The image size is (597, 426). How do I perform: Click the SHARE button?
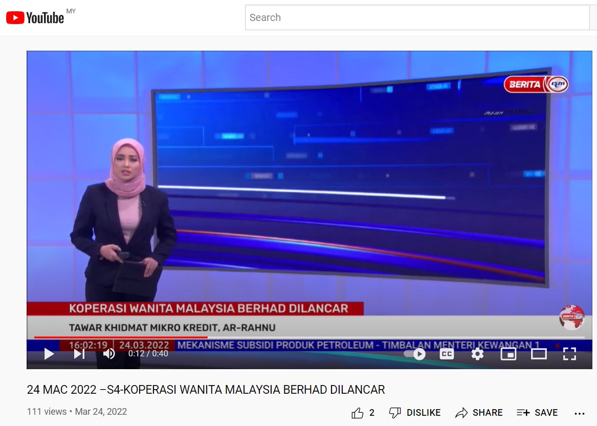click(479, 413)
